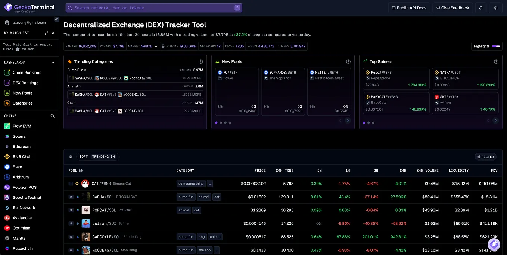Screen dimensions: 507x255
Task: Click Trending Categories help icon
Action: coord(200,61)
